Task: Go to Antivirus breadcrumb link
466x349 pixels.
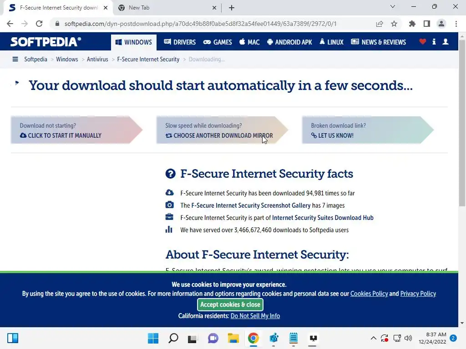Action: click(x=97, y=60)
